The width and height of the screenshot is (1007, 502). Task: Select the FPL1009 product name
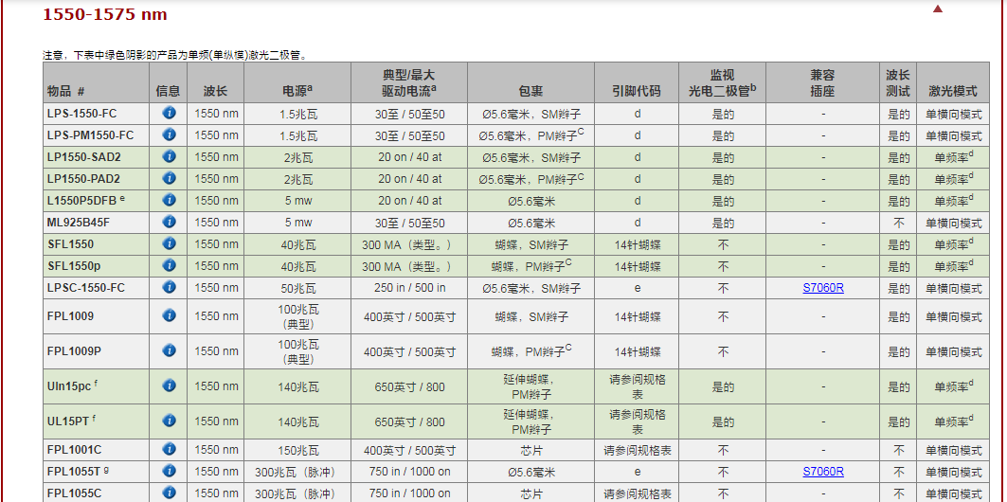tap(71, 316)
